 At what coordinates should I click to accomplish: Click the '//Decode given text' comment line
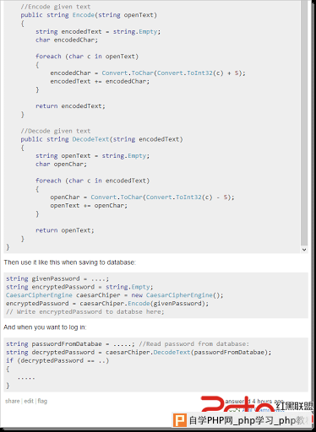(56, 131)
